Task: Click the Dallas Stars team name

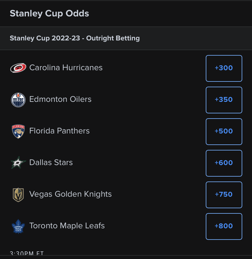Action: (51, 162)
